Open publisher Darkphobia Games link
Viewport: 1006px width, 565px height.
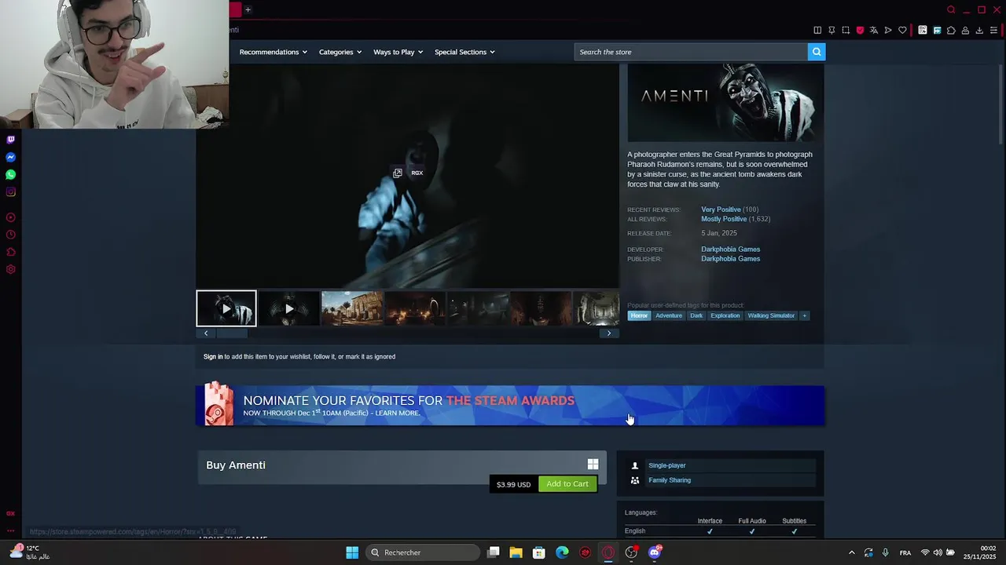pyautogui.click(x=730, y=259)
